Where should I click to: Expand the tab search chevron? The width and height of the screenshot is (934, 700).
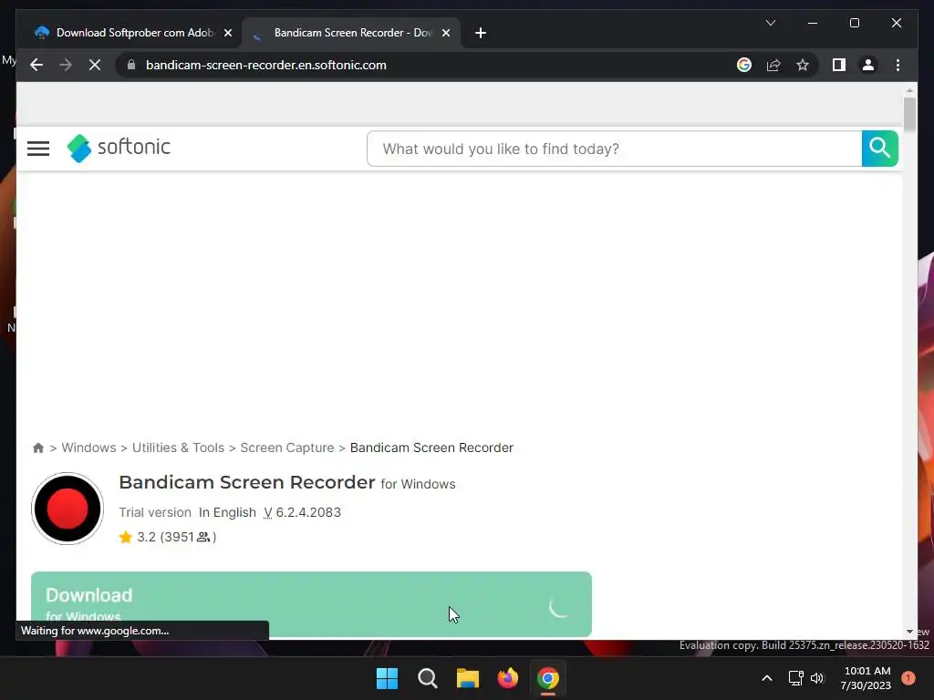pos(770,23)
